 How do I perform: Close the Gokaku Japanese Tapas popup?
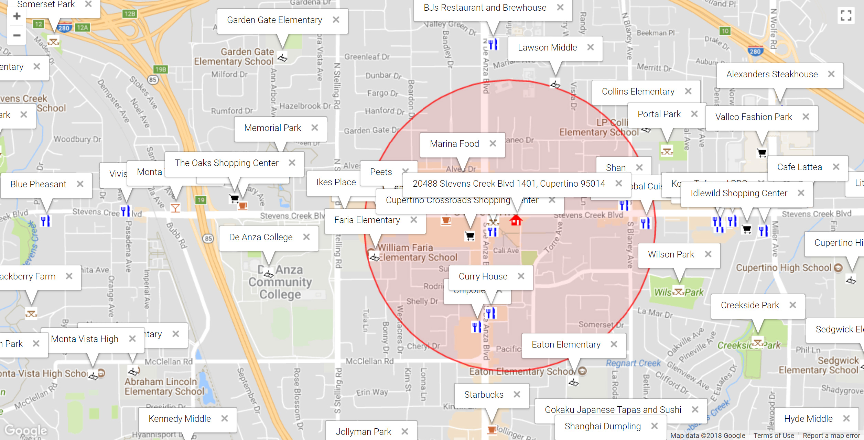point(695,409)
